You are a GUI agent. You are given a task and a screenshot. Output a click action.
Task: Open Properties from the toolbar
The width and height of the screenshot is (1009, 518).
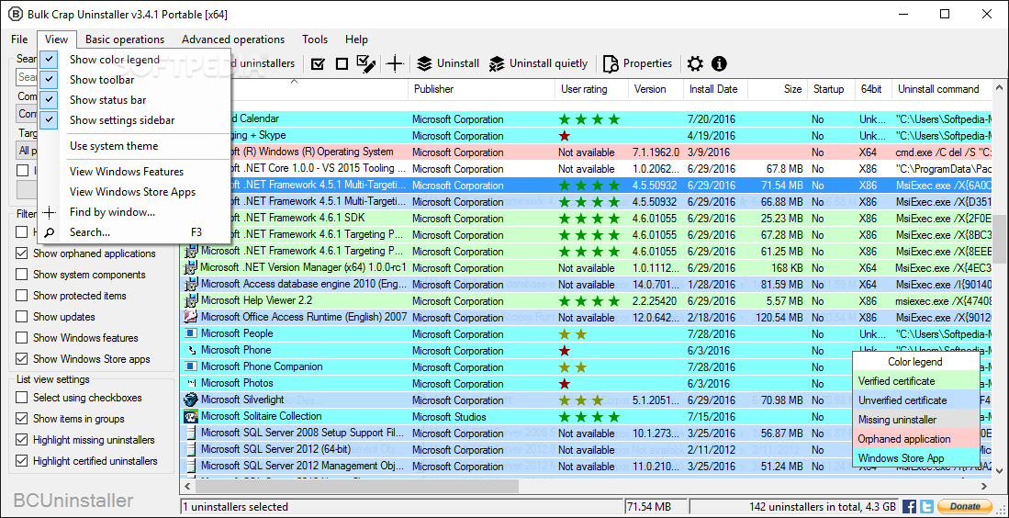[638, 63]
